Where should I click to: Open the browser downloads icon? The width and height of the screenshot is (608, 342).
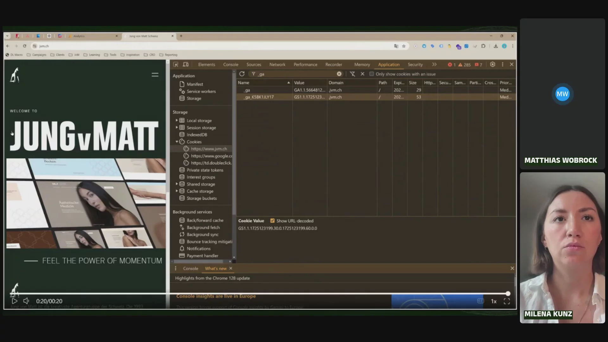point(496,46)
